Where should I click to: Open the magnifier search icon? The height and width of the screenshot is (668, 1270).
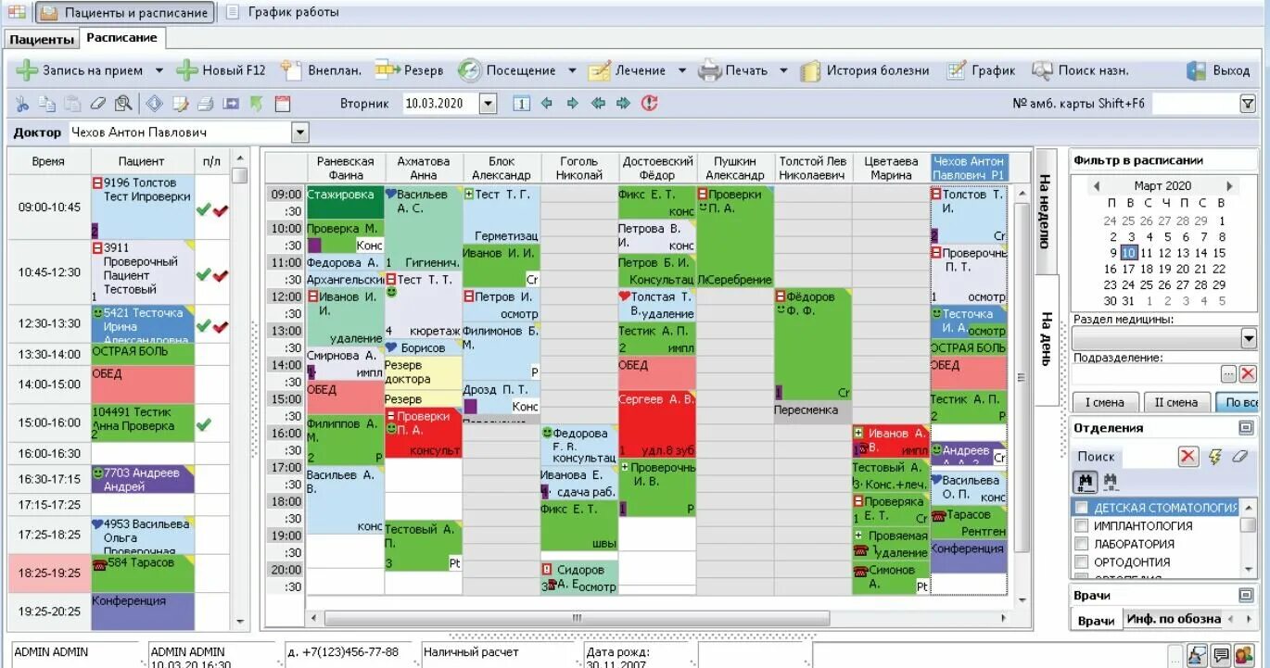coord(122,104)
